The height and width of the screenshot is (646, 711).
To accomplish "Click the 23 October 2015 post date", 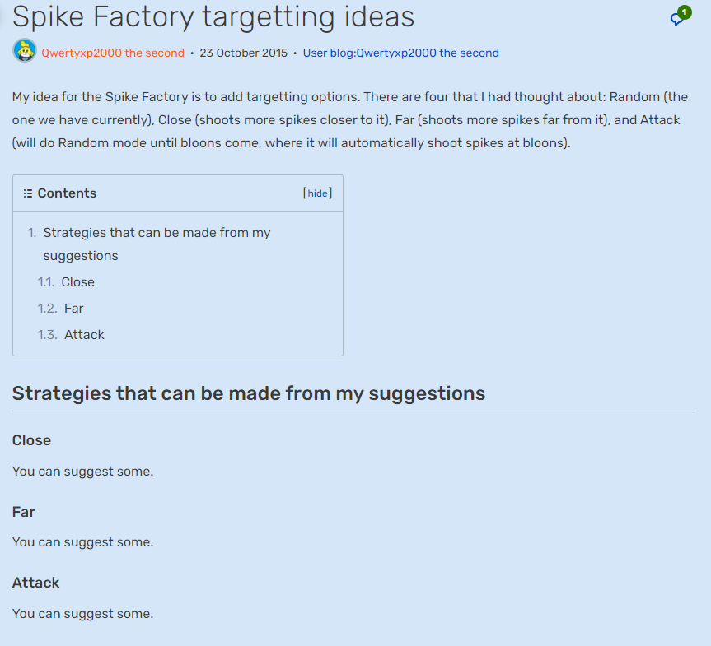I will pyautogui.click(x=244, y=53).
